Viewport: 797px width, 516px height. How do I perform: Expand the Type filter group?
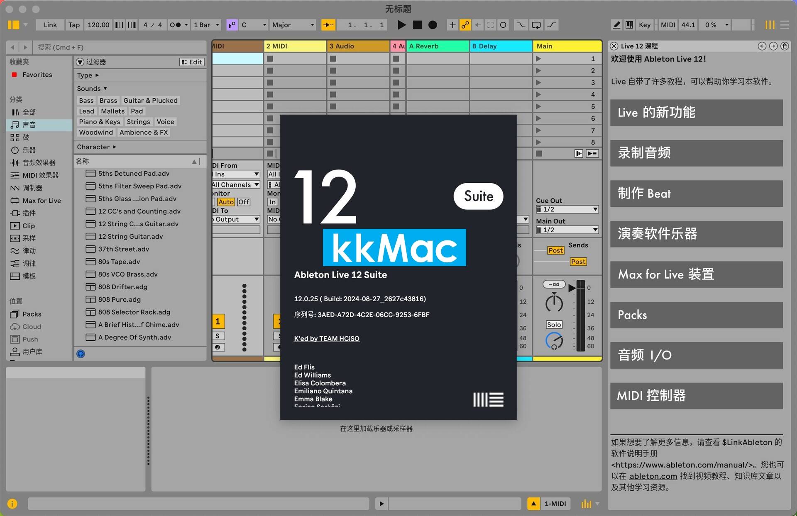[88, 75]
